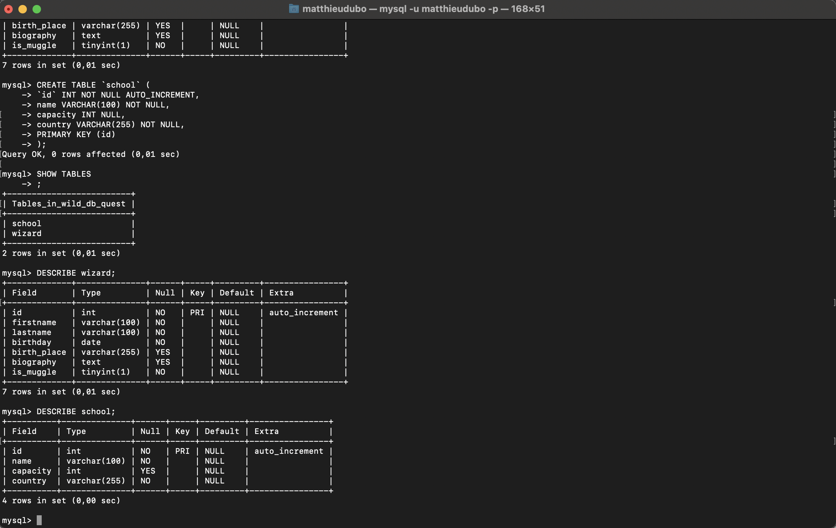Click the 'SHOW TABLES' command
The image size is (836, 528).
point(64,174)
